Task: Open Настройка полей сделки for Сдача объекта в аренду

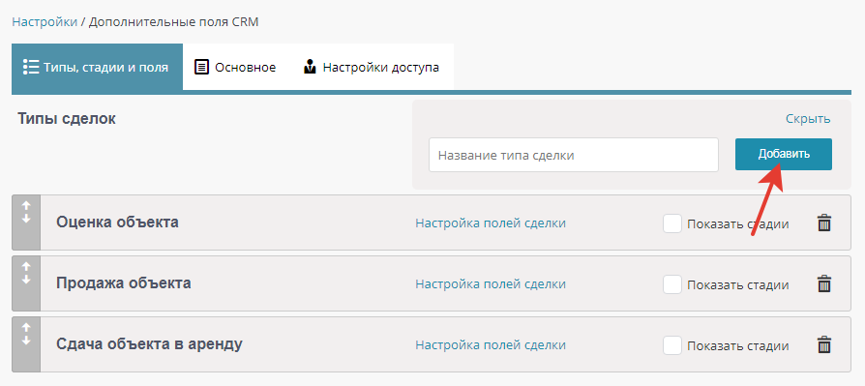Action: pos(491,344)
